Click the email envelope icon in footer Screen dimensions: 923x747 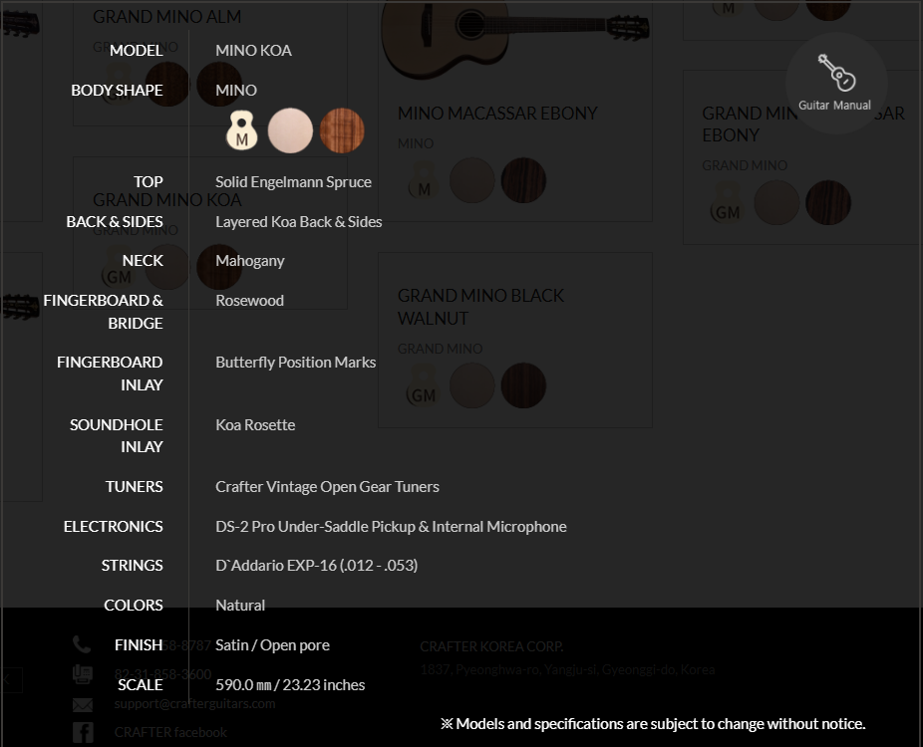pos(82,704)
